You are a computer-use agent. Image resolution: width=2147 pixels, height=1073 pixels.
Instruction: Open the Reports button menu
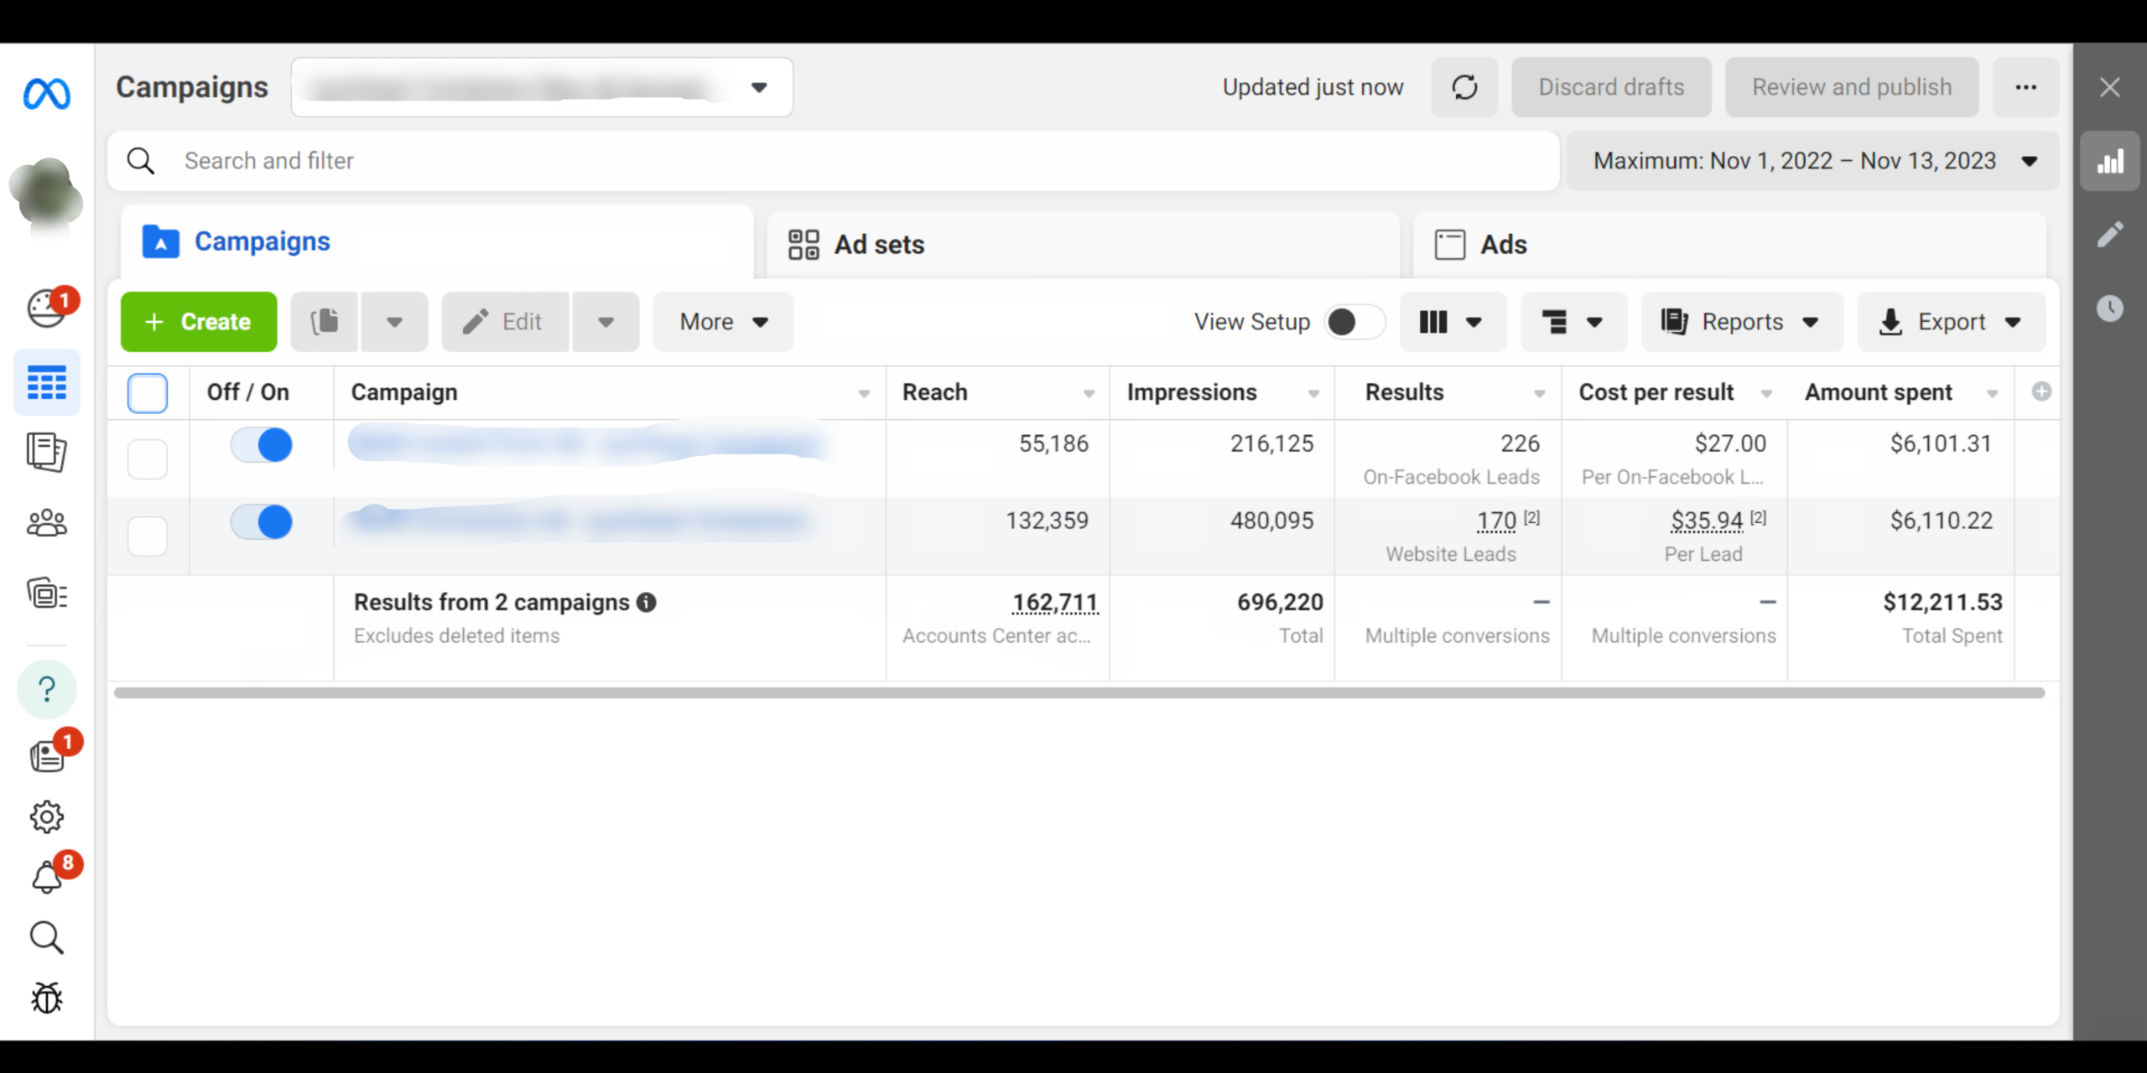(x=1741, y=322)
